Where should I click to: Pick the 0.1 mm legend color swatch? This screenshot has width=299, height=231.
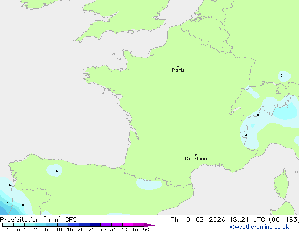[8, 225]
